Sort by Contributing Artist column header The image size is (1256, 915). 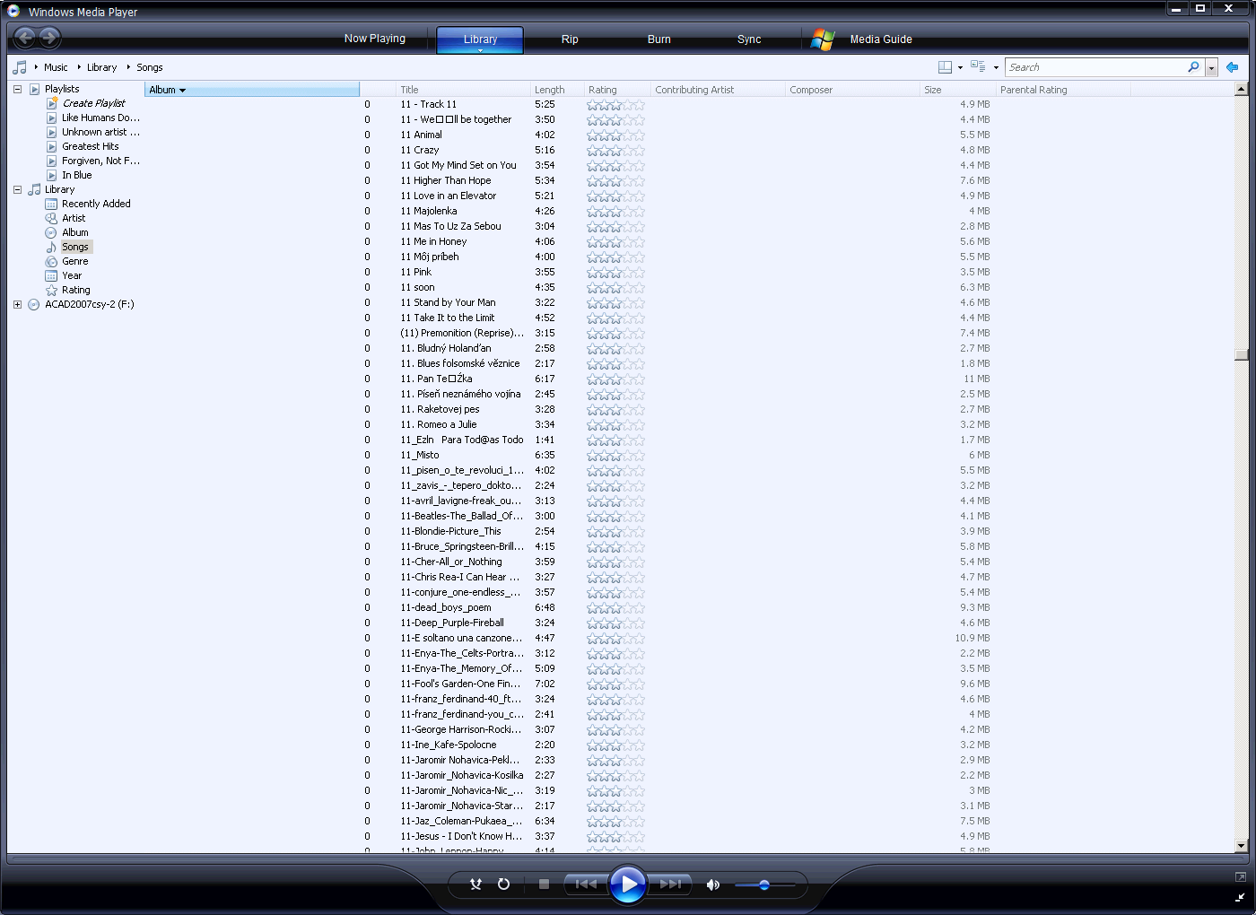click(x=718, y=90)
